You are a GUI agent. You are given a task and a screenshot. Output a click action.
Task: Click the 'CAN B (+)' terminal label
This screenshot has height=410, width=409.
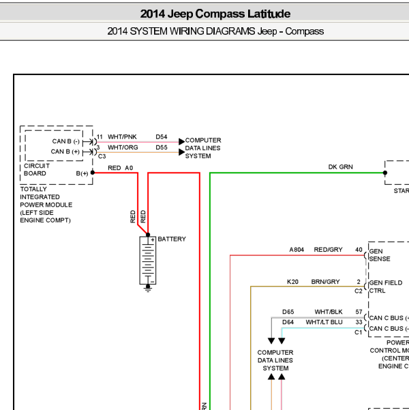click(65, 151)
